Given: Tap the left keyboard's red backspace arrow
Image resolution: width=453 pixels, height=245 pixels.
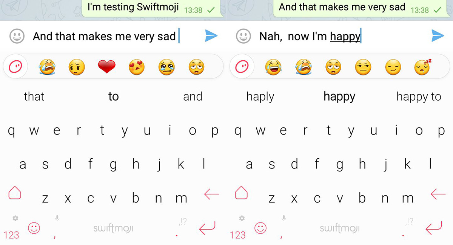Looking at the screenshot, I should pos(211,194).
